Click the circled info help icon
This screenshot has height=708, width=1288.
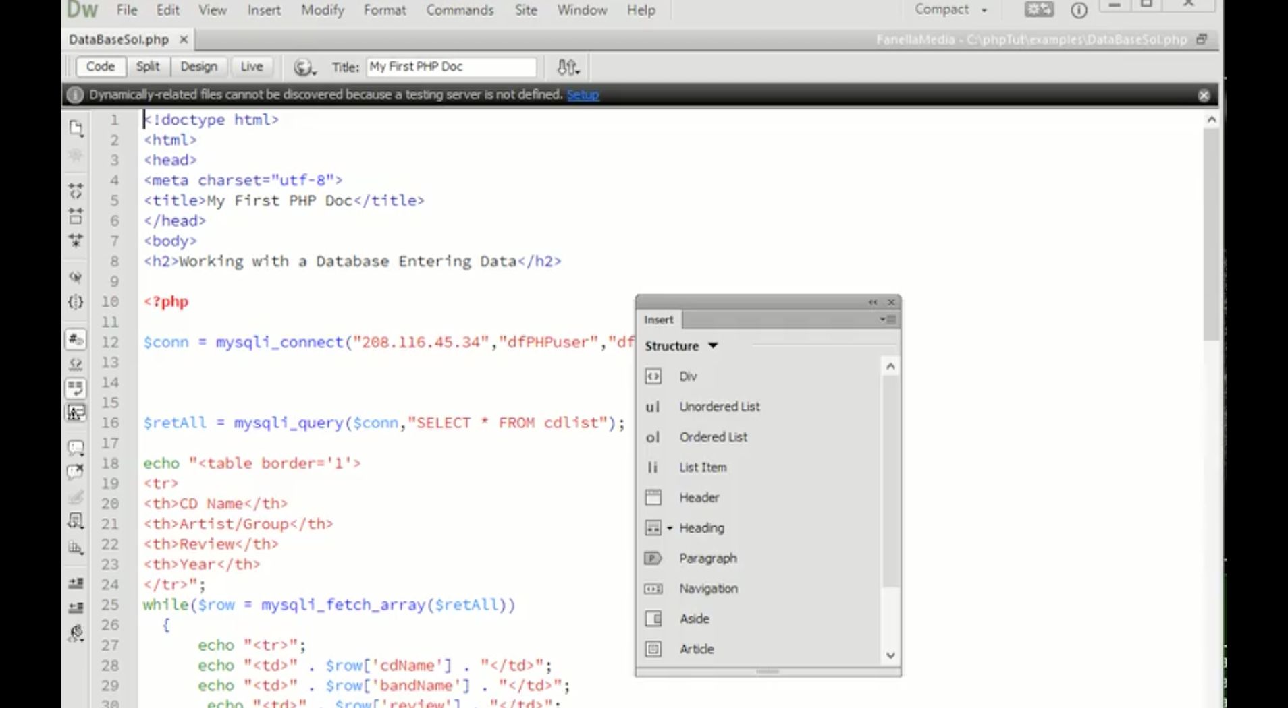coord(1079,10)
